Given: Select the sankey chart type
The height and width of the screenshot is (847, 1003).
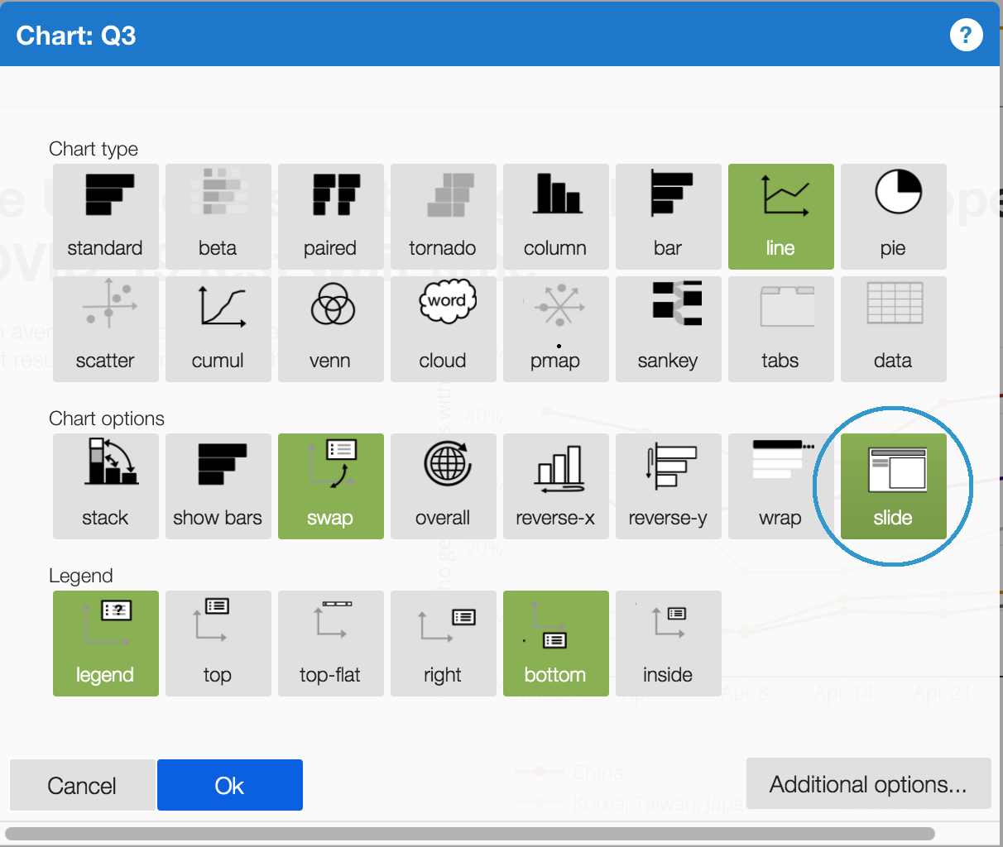Looking at the screenshot, I should pyautogui.click(x=668, y=328).
